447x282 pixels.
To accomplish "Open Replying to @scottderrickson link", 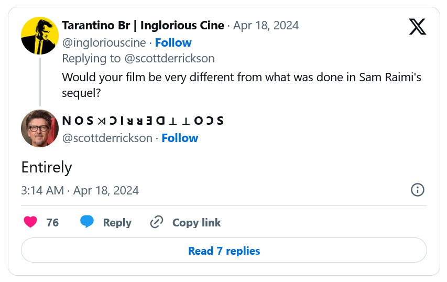I will (138, 59).
